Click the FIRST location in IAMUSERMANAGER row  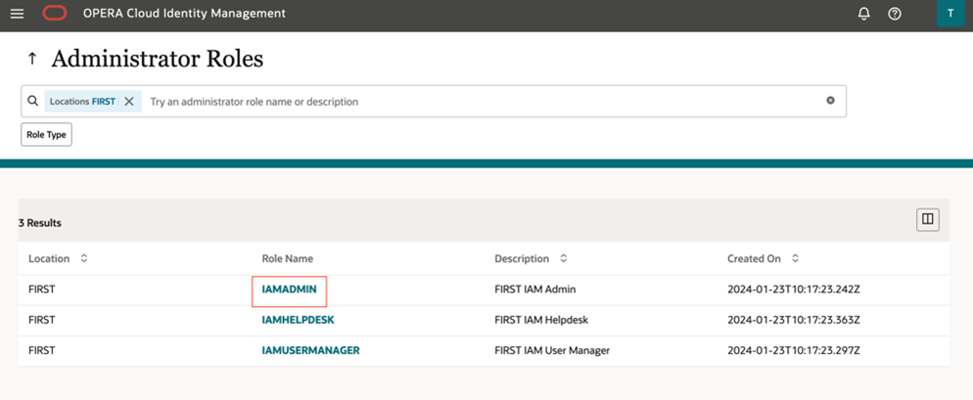[41, 350]
